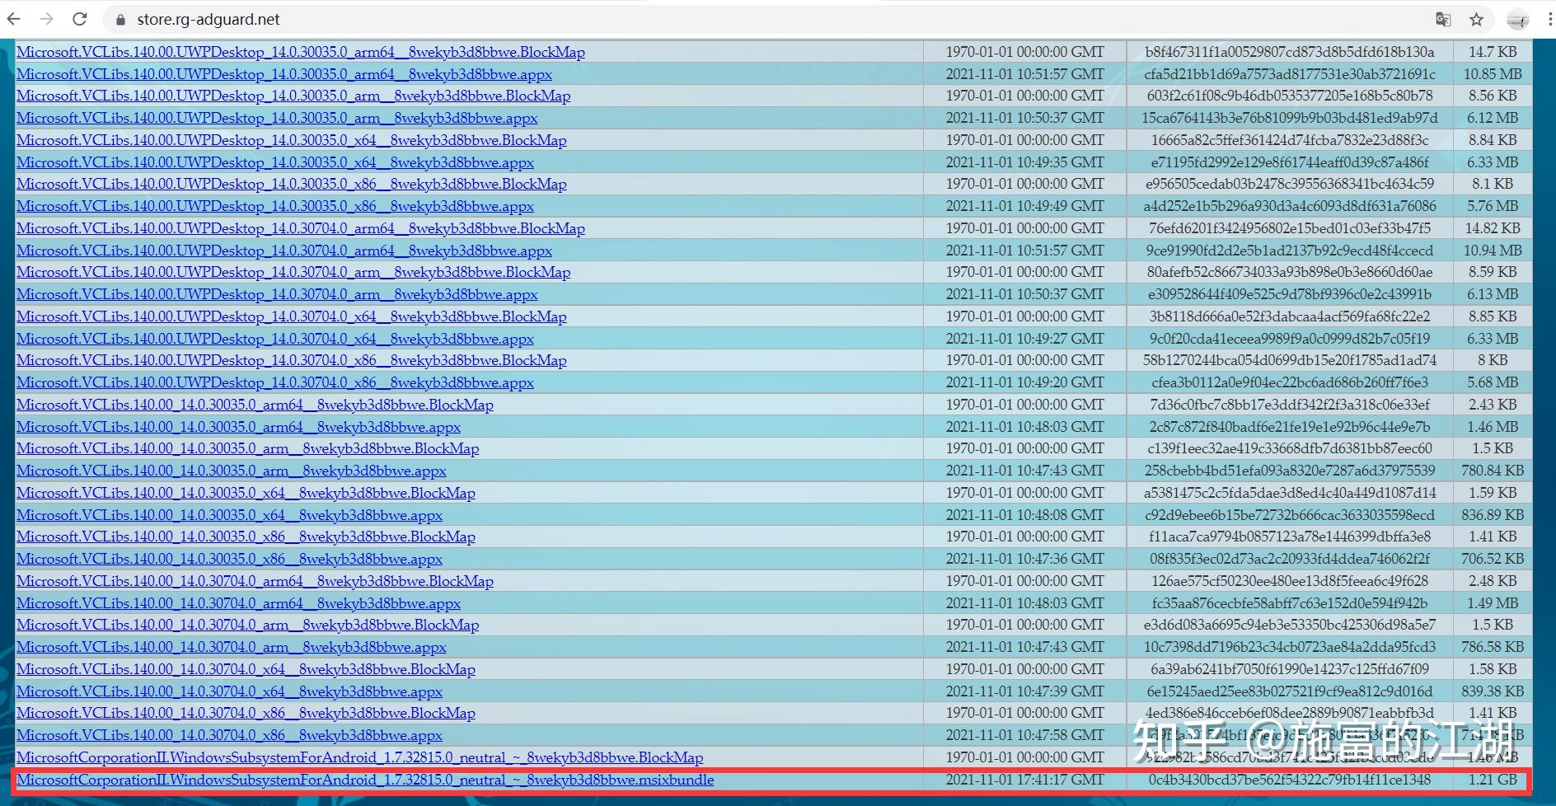Screen dimensions: 1556x806
Task: Select the hash starting with 258cbebb4bd51efa
Action: (1290, 471)
